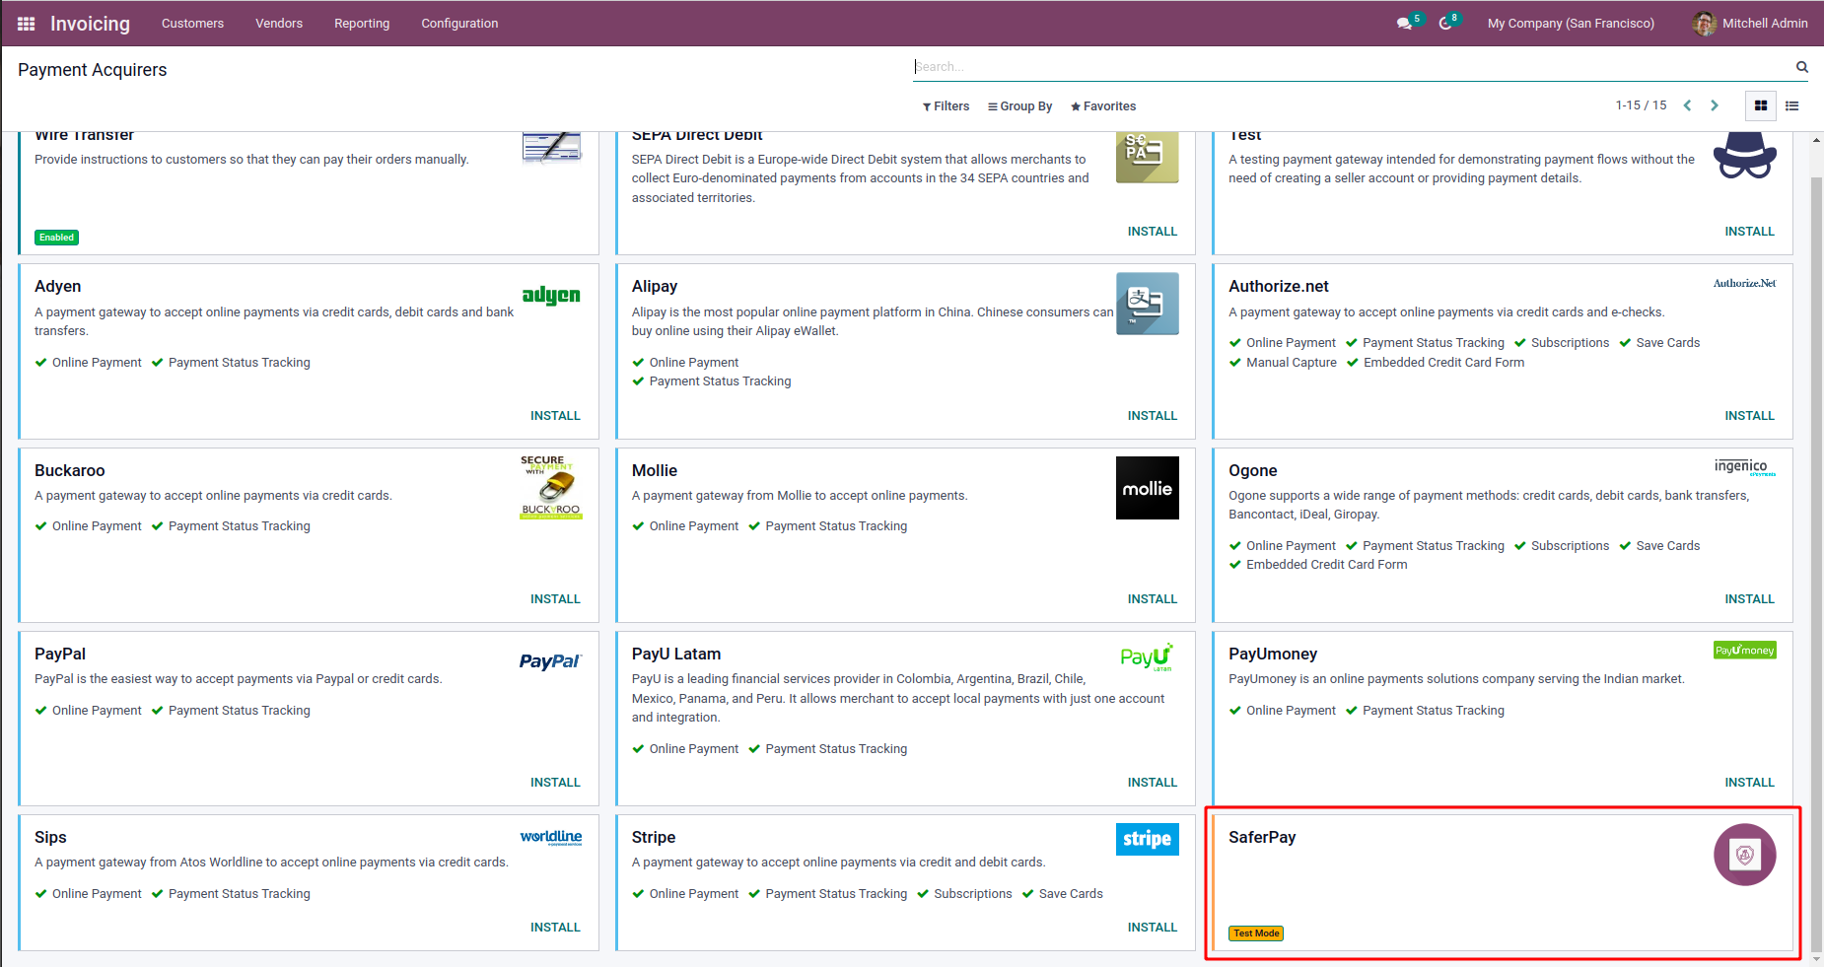Switch to List view
1824x967 pixels.
click(x=1792, y=105)
